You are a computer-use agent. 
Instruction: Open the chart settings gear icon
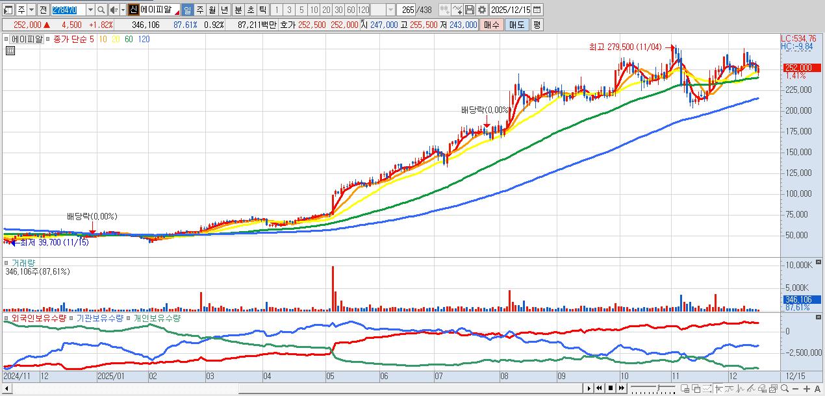482,10
